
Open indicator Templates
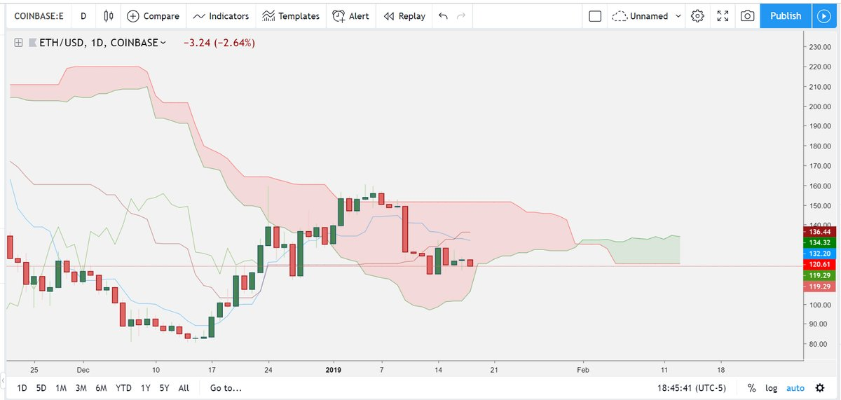point(291,16)
